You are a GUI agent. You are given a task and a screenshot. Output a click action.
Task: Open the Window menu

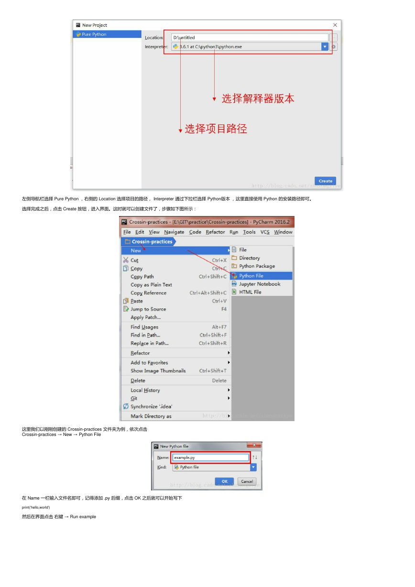click(283, 232)
